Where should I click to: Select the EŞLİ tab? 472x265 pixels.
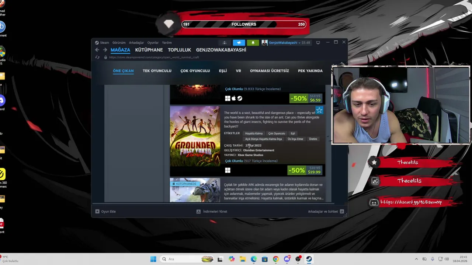point(223,71)
